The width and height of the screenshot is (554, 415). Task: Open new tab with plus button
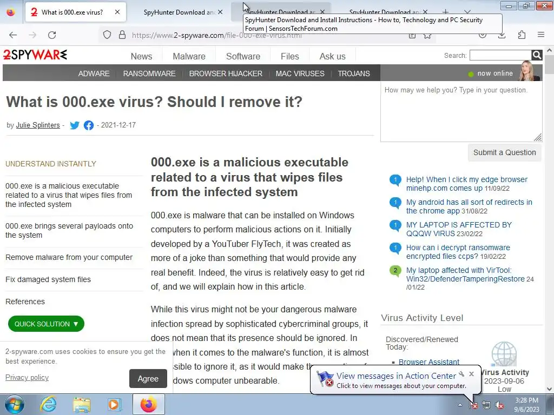tap(446, 12)
